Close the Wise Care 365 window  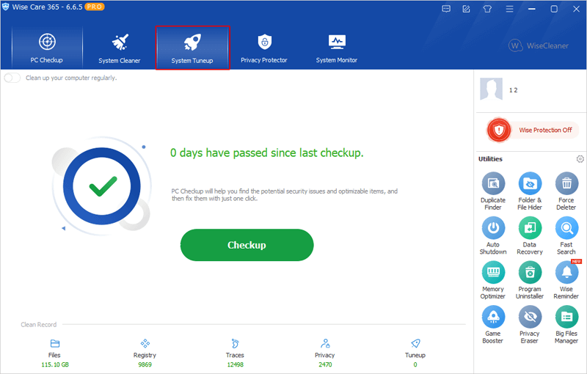[x=577, y=9]
